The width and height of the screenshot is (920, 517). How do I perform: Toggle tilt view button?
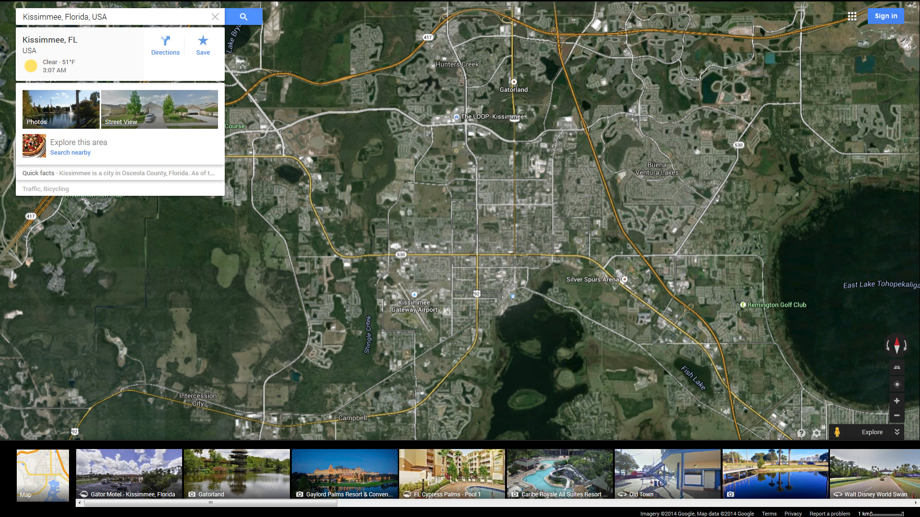click(897, 367)
